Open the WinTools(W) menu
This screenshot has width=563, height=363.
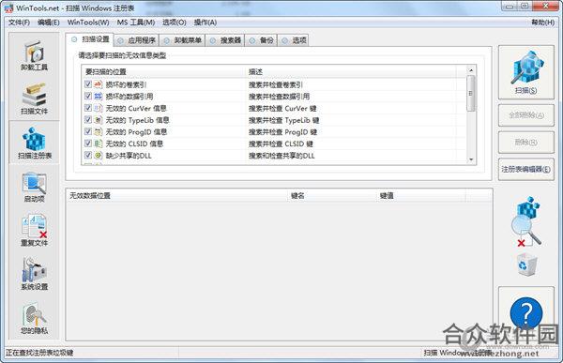click(x=88, y=23)
